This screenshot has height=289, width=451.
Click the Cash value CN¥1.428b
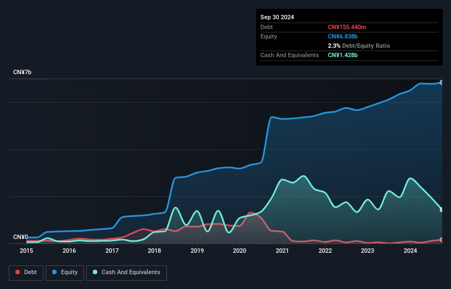[x=343, y=55]
